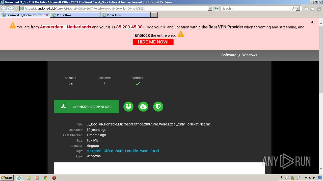Open Google Chrome taskbar icon
Viewport: 323px width, 181px height.
46,178
